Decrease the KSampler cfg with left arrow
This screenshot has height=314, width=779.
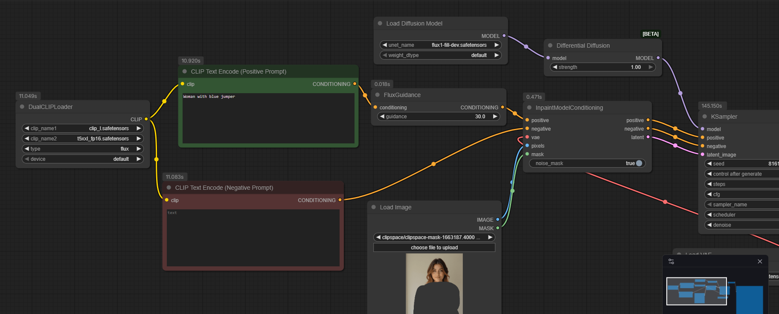pyautogui.click(x=709, y=194)
